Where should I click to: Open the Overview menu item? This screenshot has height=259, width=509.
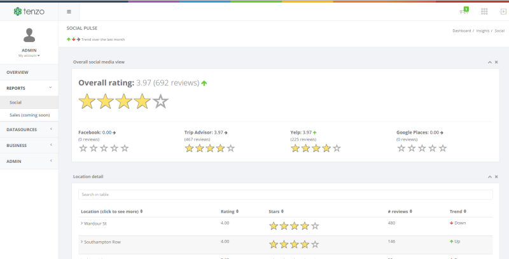[x=29, y=73]
